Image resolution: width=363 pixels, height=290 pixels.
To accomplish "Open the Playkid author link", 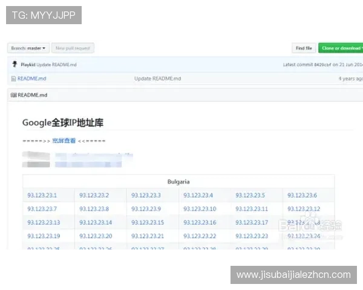I will pos(28,65).
